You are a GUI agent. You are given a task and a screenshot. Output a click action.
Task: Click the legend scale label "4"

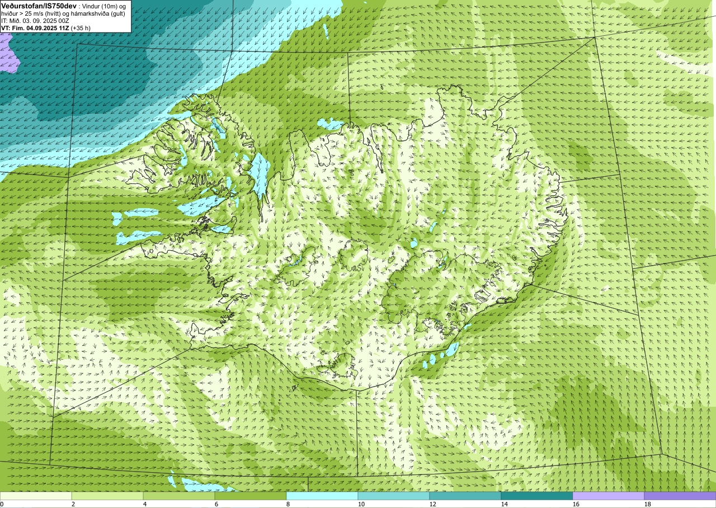pyautogui.click(x=144, y=504)
